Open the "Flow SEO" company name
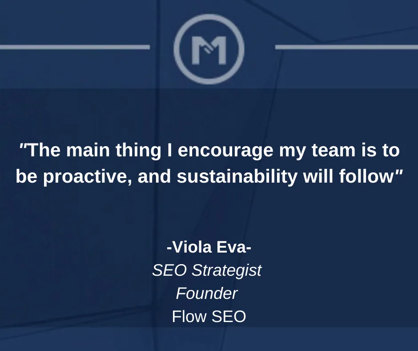The height and width of the screenshot is (351, 418). pyautogui.click(x=209, y=317)
